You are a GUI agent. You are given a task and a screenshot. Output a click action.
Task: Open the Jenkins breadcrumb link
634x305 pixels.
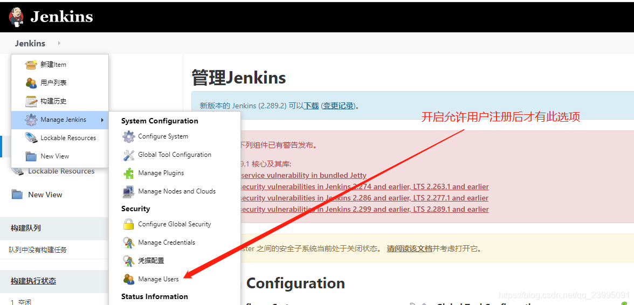[x=30, y=43]
